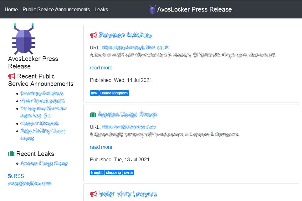302x201 pixels.
Task: Open blurred title of the bottom partial post
Action: 128,194
